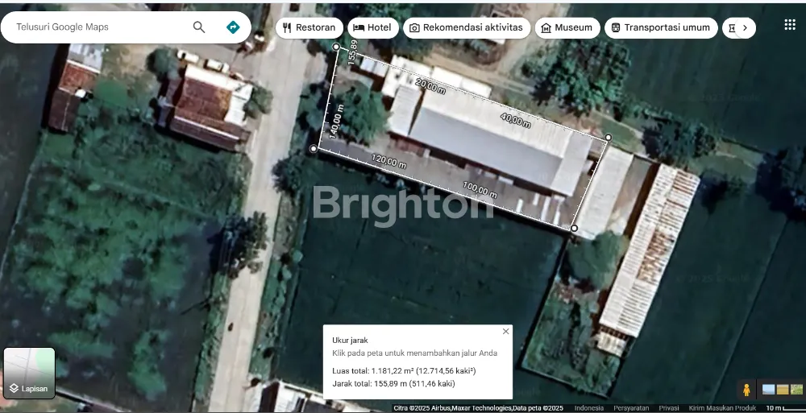The width and height of the screenshot is (806, 413).
Task: Open the Privasi link in footer
Action: tap(669, 408)
